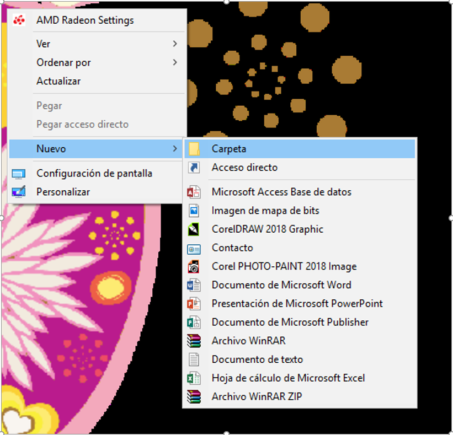Select Corel PHOTO-PAINT 2018 Image
453x435 pixels.
(300, 266)
